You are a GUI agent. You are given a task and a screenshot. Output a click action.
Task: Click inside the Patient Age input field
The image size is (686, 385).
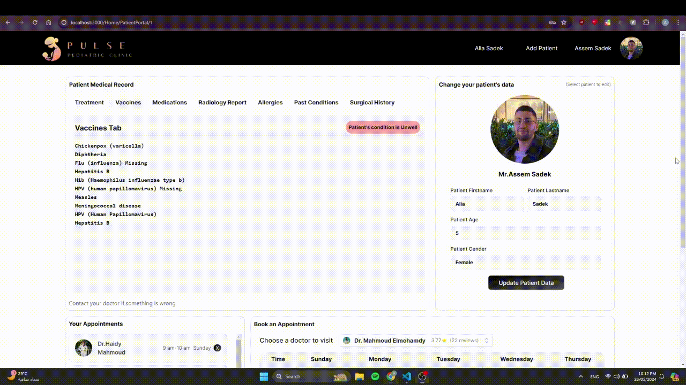pos(526,233)
